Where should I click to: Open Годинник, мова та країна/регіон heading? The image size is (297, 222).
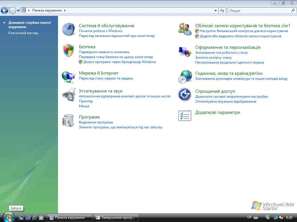click(x=229, y=73)
